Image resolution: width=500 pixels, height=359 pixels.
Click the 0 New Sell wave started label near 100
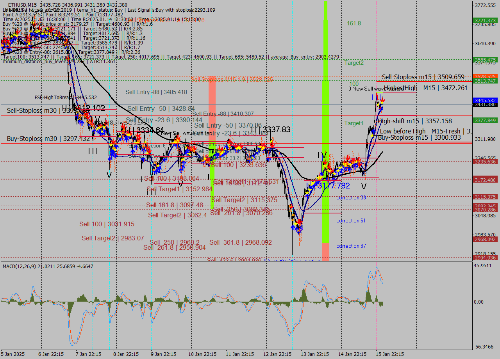pyautogui.click(x=376, y=89)
